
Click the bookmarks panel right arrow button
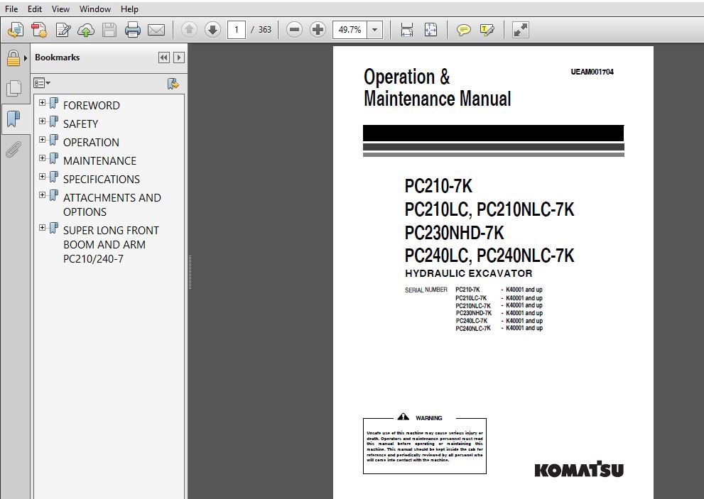click(x=179, y=57)
